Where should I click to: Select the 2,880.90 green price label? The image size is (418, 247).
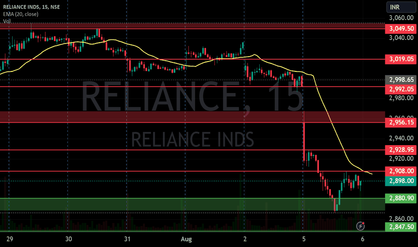tap(401, 198)
